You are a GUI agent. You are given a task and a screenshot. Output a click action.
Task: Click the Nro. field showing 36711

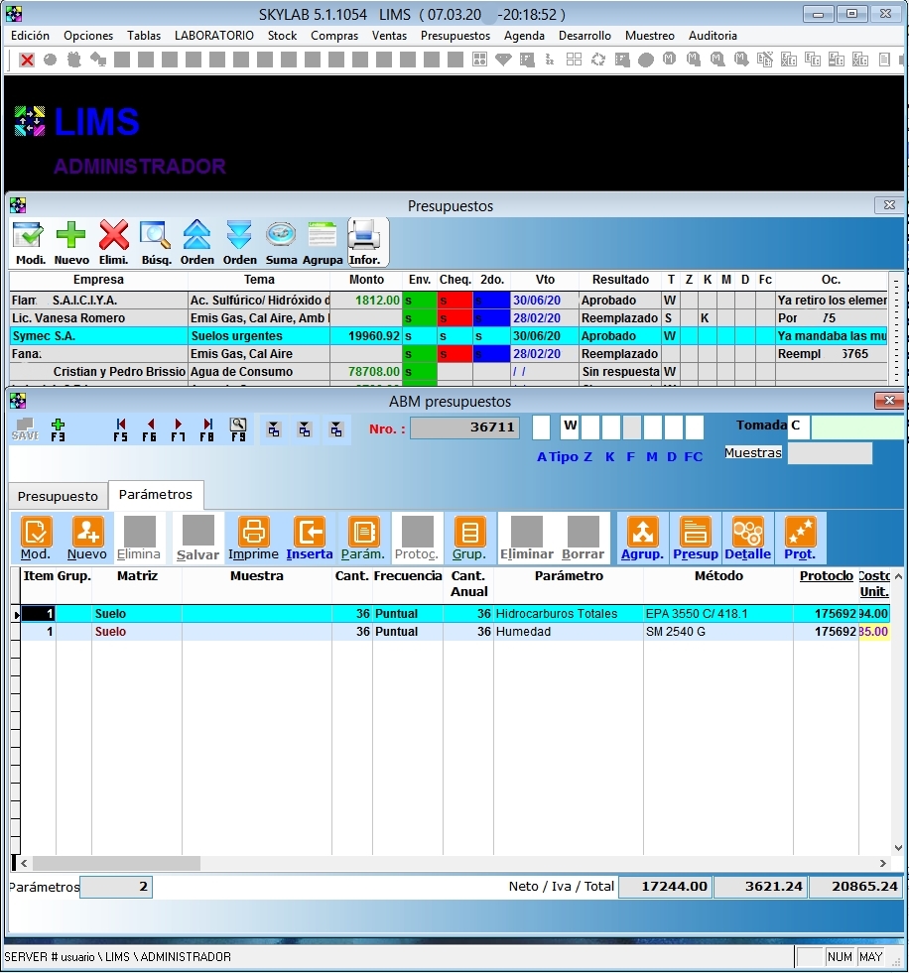pyautogui.click(x=464, y=428)
